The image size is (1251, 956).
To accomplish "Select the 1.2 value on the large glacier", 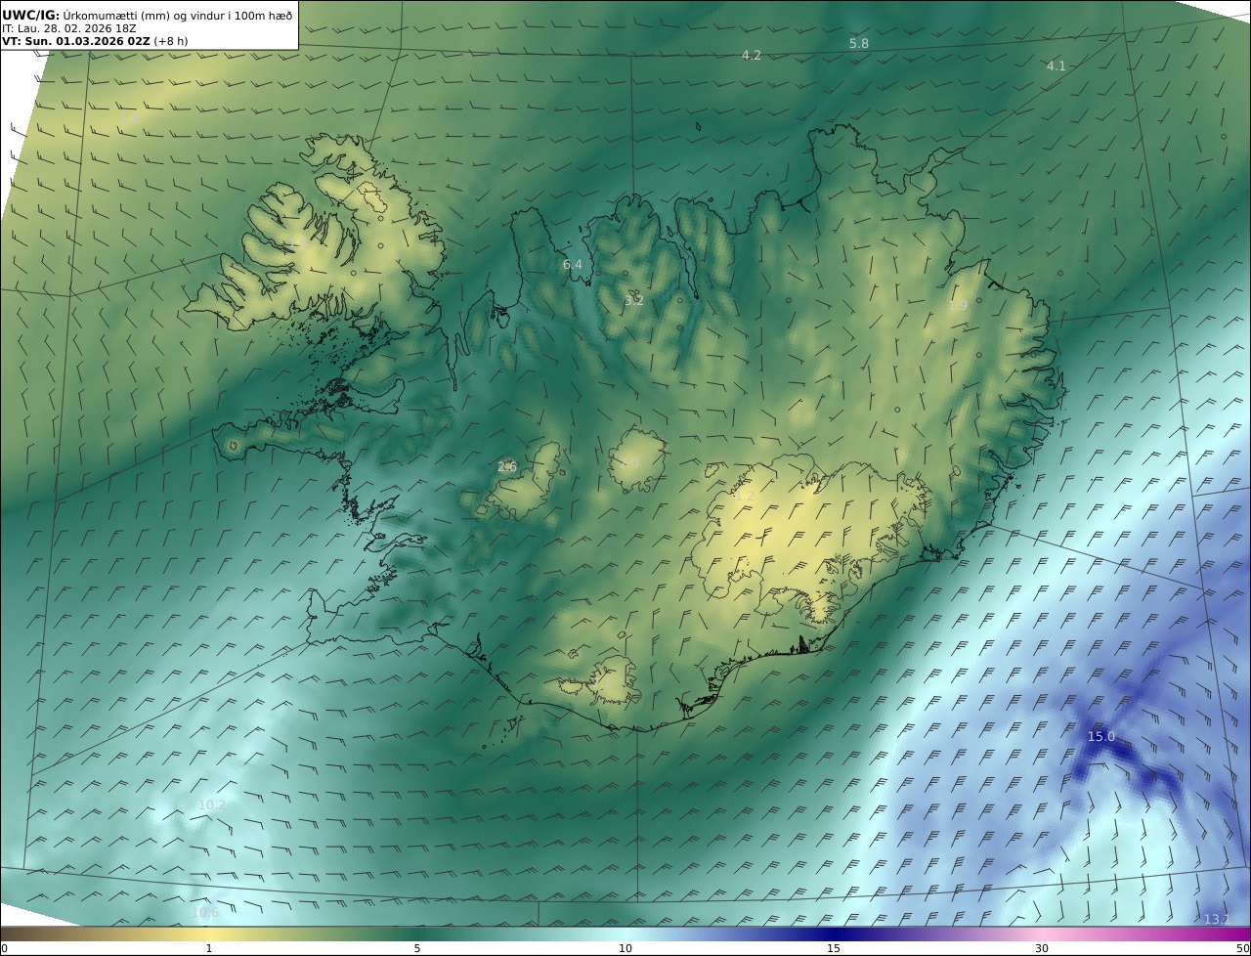I will (x=745, y=497).
